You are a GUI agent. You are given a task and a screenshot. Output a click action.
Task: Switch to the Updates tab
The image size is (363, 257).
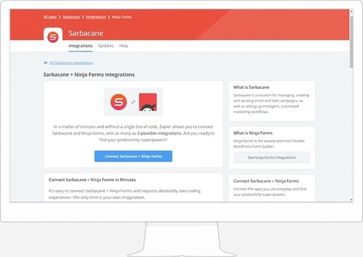pyautogui.click(x=106, y=46)
